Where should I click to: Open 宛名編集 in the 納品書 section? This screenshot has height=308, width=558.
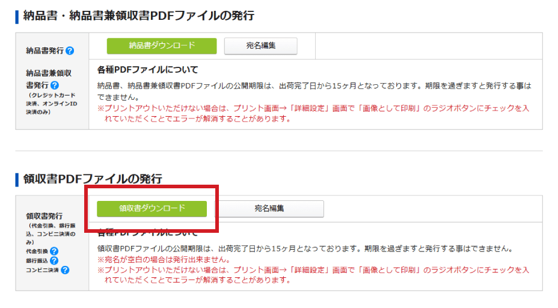pos(260,46)
